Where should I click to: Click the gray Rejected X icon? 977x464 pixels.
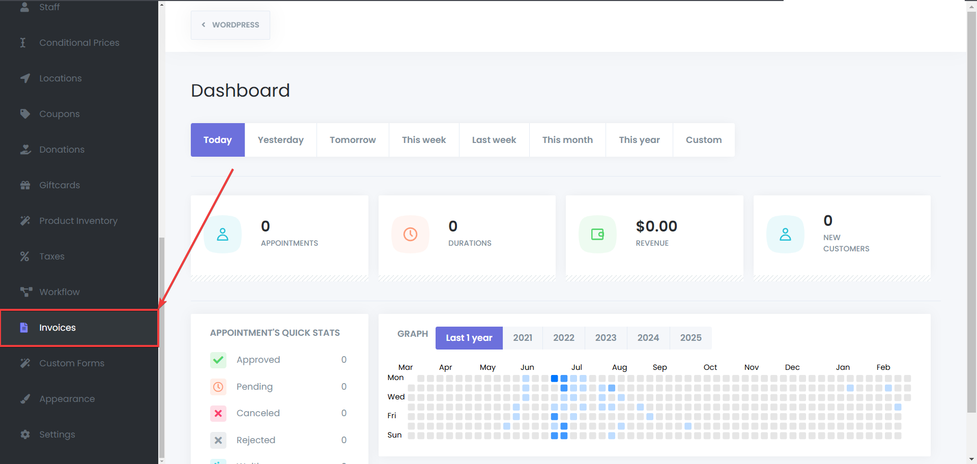click(x=218, y=441)
